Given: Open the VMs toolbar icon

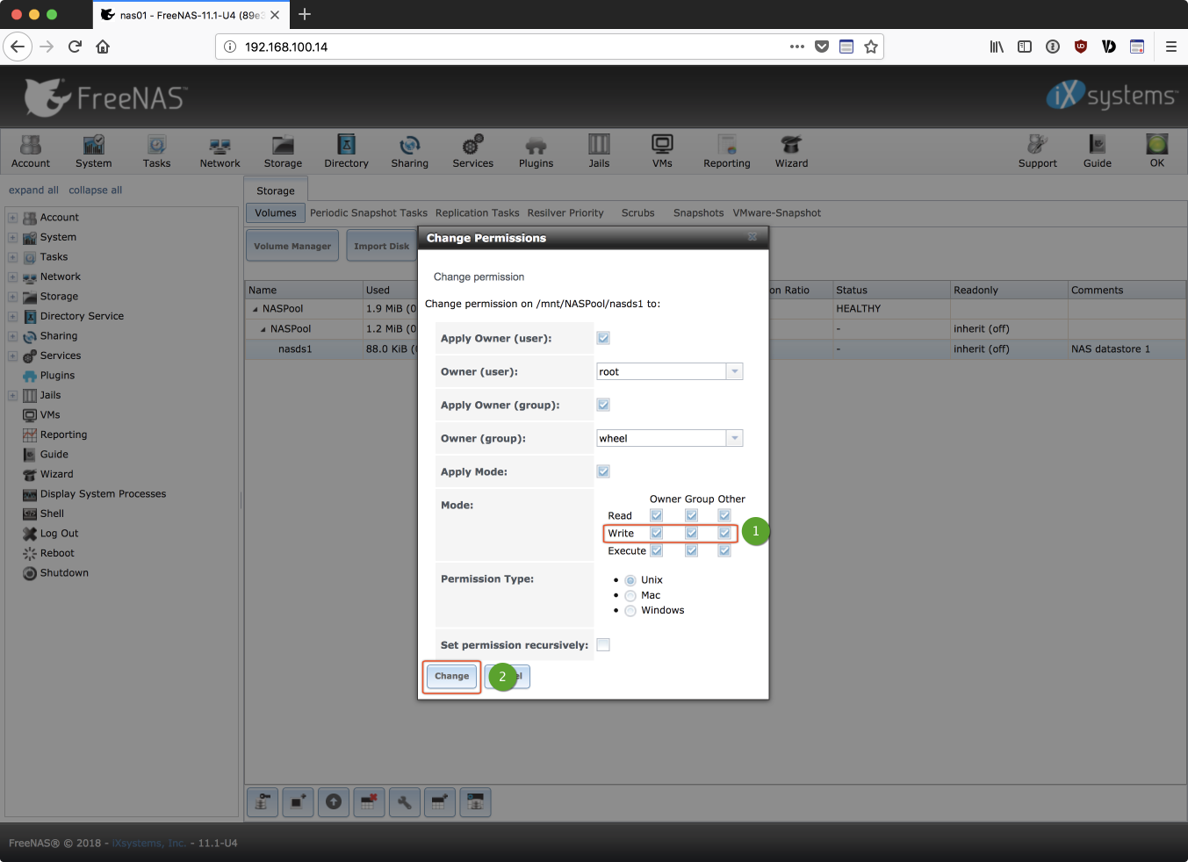Looking at the screenshot, I should click(662, 151).
